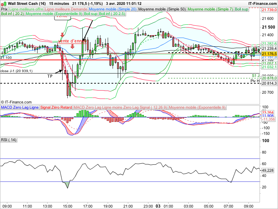Click the red 21 739,0 price label
278x209 pixels.
coord(269,10)
